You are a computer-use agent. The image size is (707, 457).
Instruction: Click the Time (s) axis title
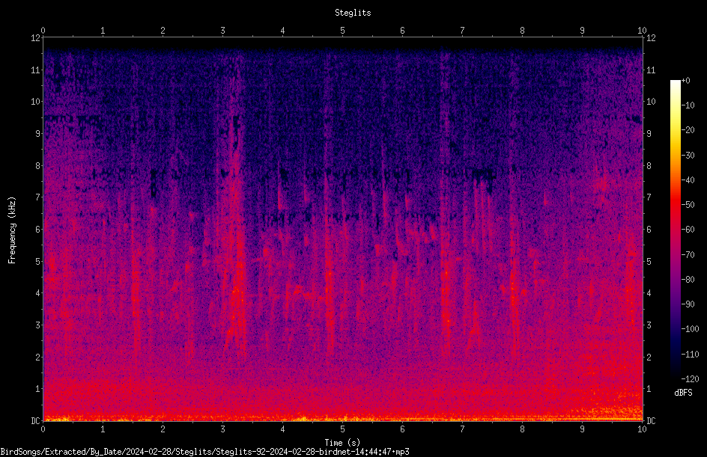[342, 443]
